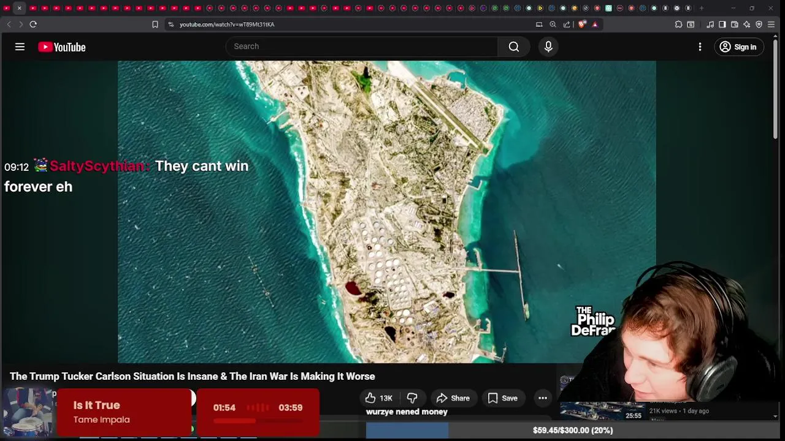Image resolution: width=785 pixels, height=441 pixels.
Task: Reload the current page
Action: click(33, 24)
